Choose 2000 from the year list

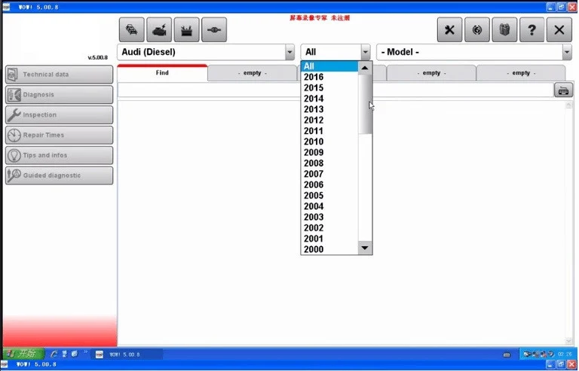click(329, 249)
